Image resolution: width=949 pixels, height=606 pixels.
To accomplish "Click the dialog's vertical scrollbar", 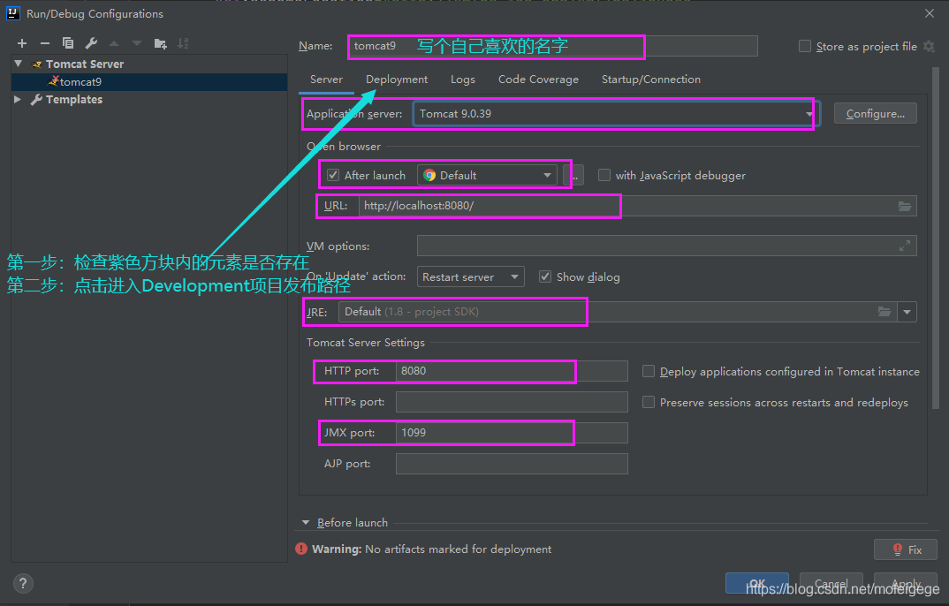I will coord(938,239).
